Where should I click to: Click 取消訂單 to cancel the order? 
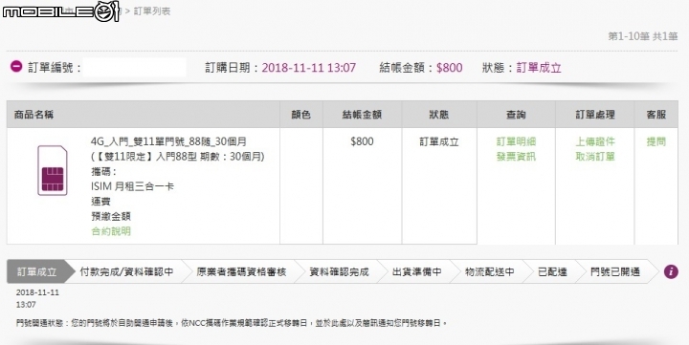(595, 157)
